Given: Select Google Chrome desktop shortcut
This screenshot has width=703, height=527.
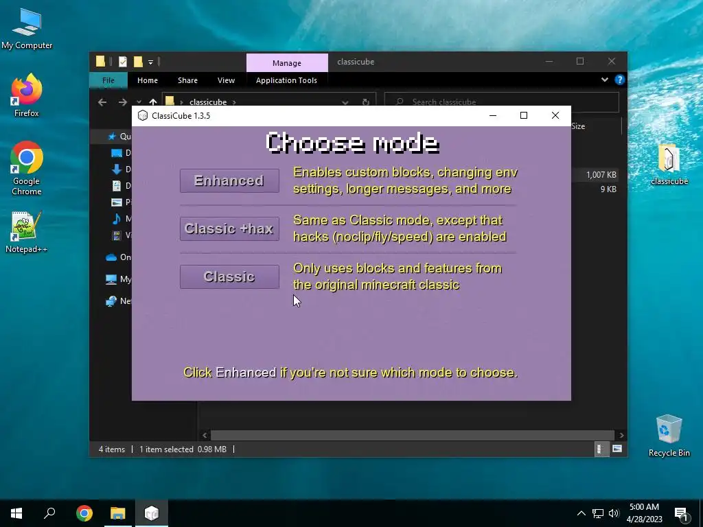Looking at the screenshot, I should click(x=27, y=168).
